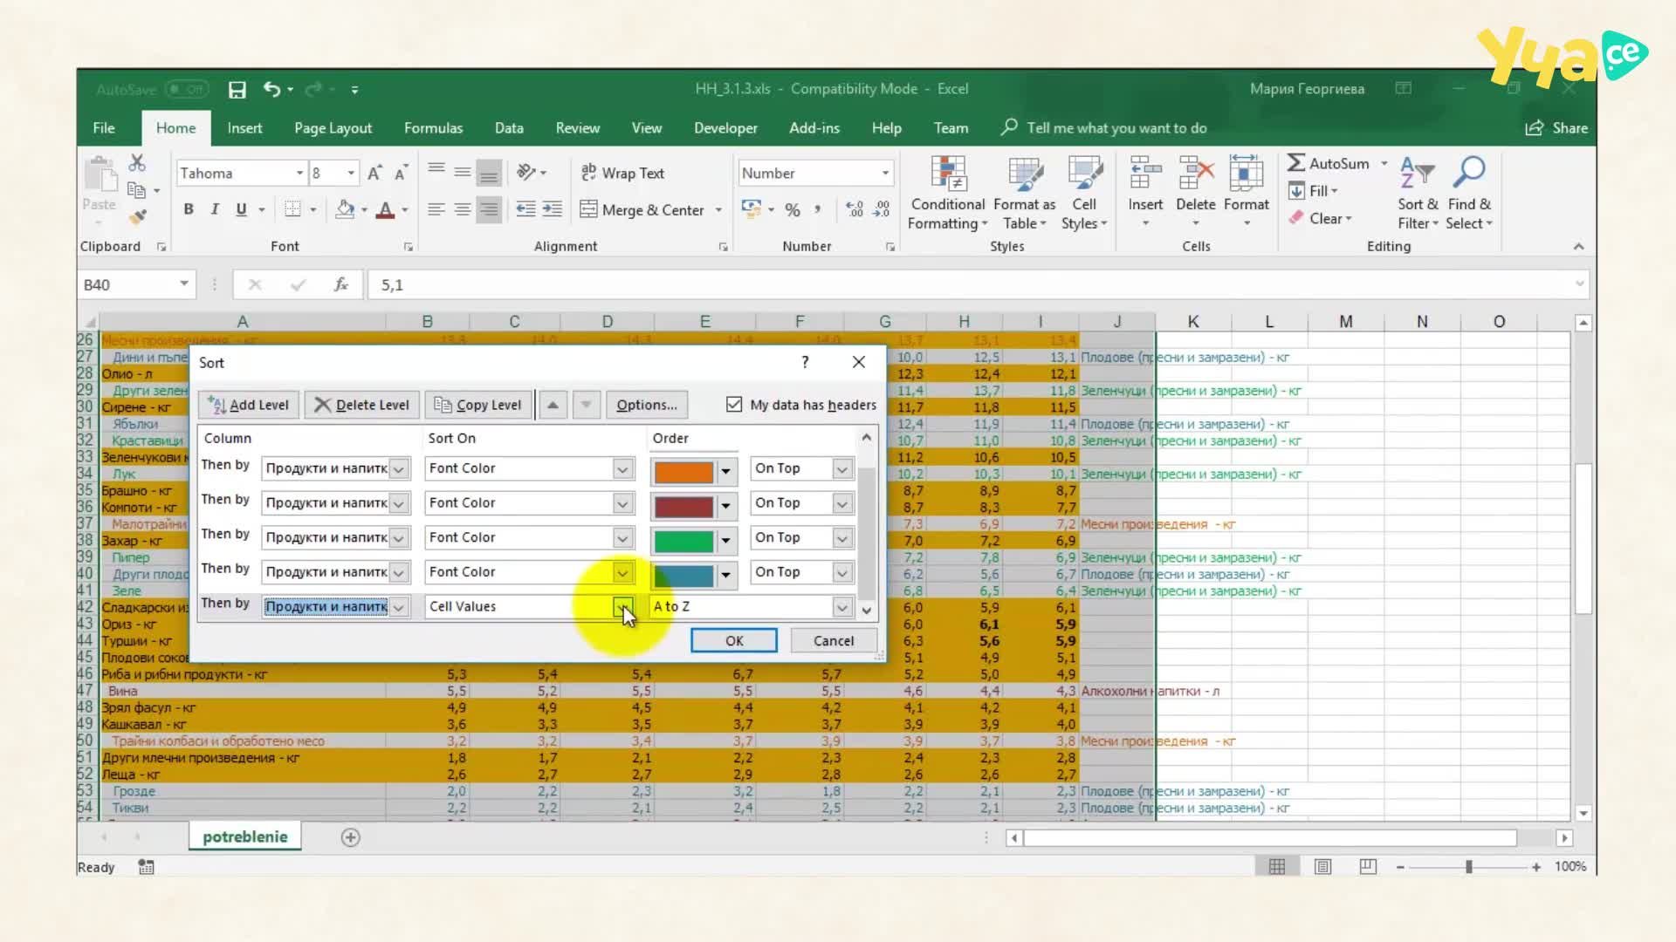Screen dimensions: 1676x942
Task: Apply Bold formatting
Action: tap(189, 209)
